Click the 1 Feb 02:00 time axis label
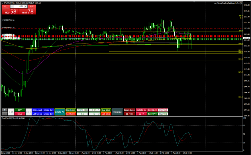 pyautogui.click(x=85, y=153)
